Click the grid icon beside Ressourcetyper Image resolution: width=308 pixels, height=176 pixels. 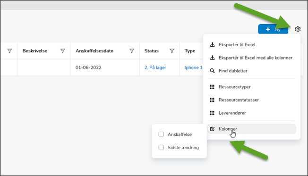pos(212,87)
